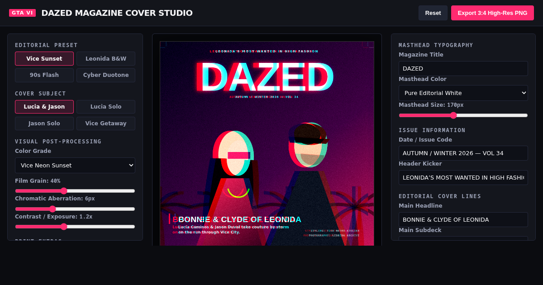
Task: Adjust the Film Grain slider
Action: click(75, 191)
